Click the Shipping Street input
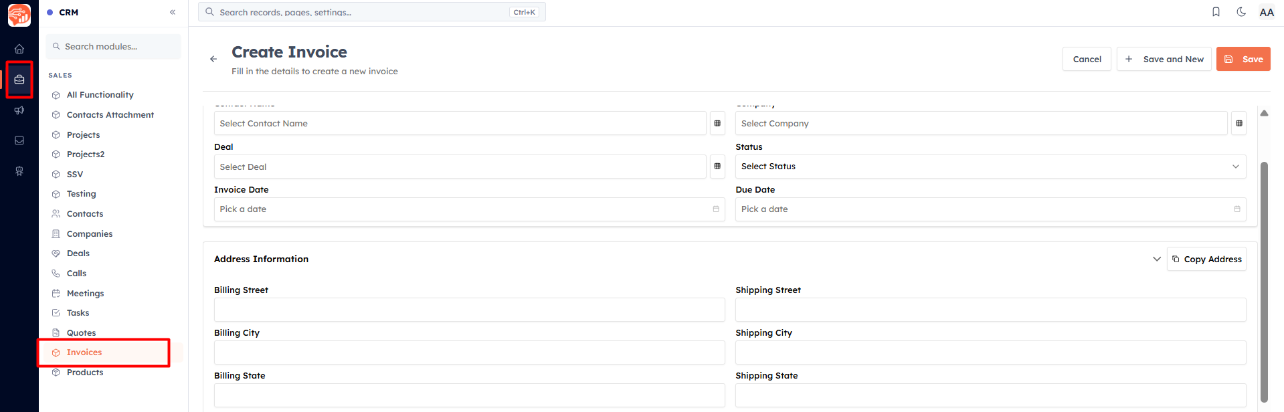 click(x=990, y=310)
